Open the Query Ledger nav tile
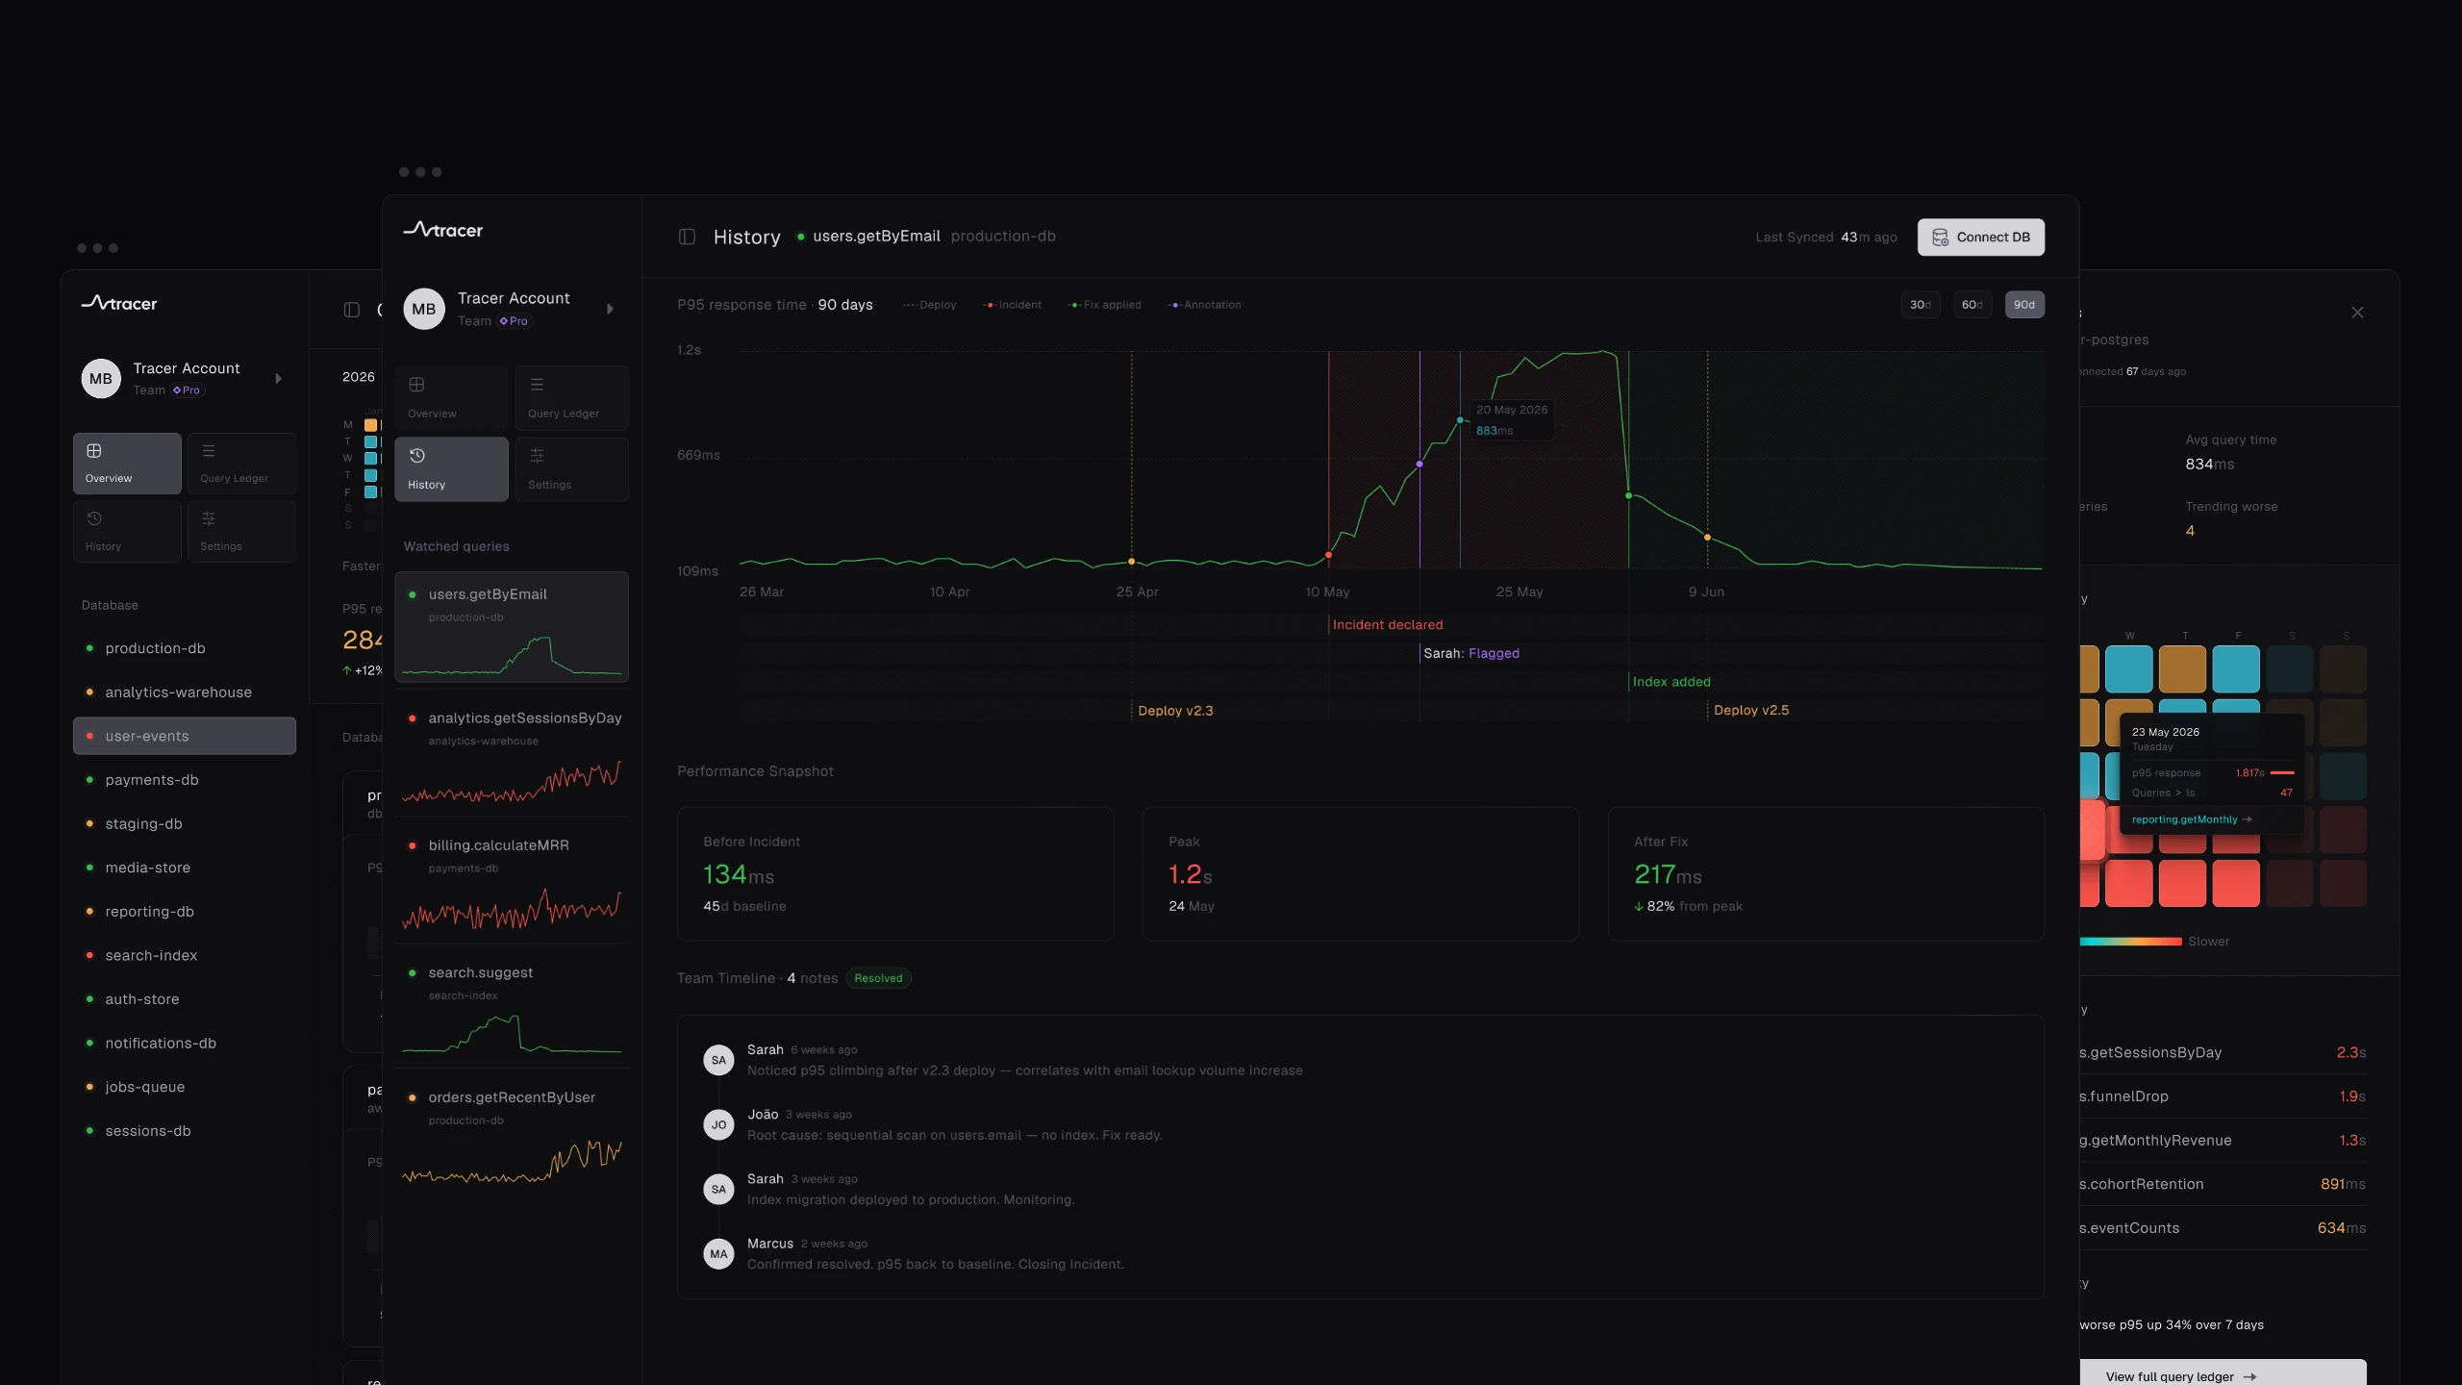This screenshot has height=1385, width=2462. (571, 397)
